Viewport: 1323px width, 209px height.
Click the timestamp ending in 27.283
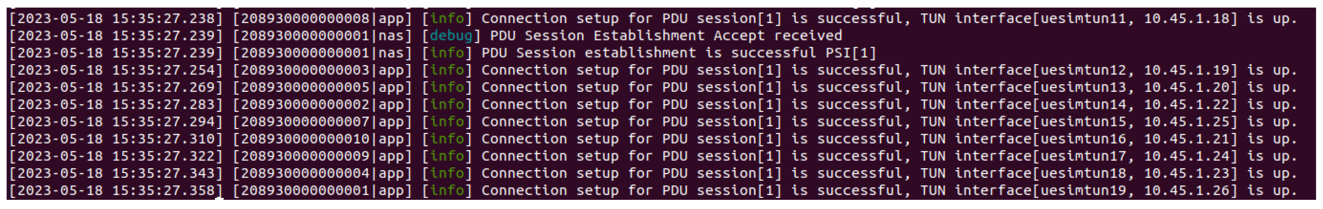tap(116, 105)
